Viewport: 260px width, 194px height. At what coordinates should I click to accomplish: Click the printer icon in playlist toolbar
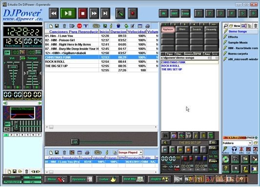pyautogui.click(x=147, y=26)
